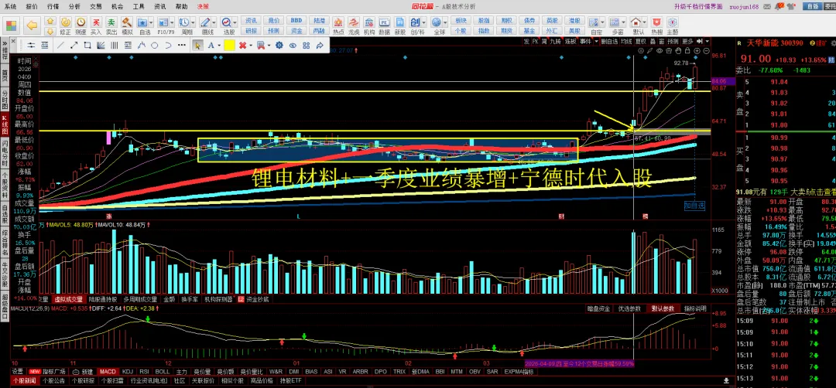Click the yellow back arrow button

[32, 25]
